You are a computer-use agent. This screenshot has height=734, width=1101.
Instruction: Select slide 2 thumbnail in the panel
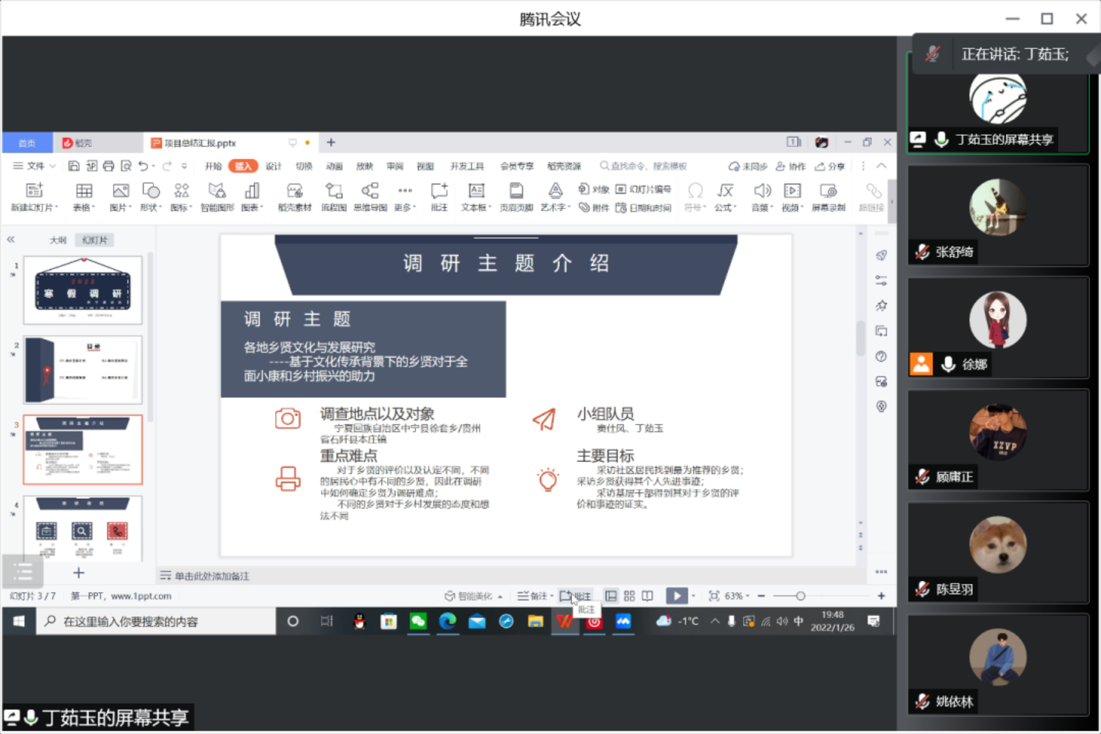click(x=82, y=370)
